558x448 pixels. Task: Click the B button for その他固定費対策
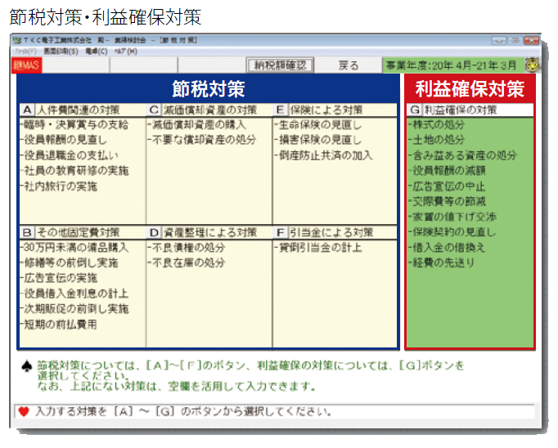tap(27, 232)
